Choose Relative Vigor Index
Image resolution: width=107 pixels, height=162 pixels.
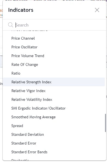(54, 91)
